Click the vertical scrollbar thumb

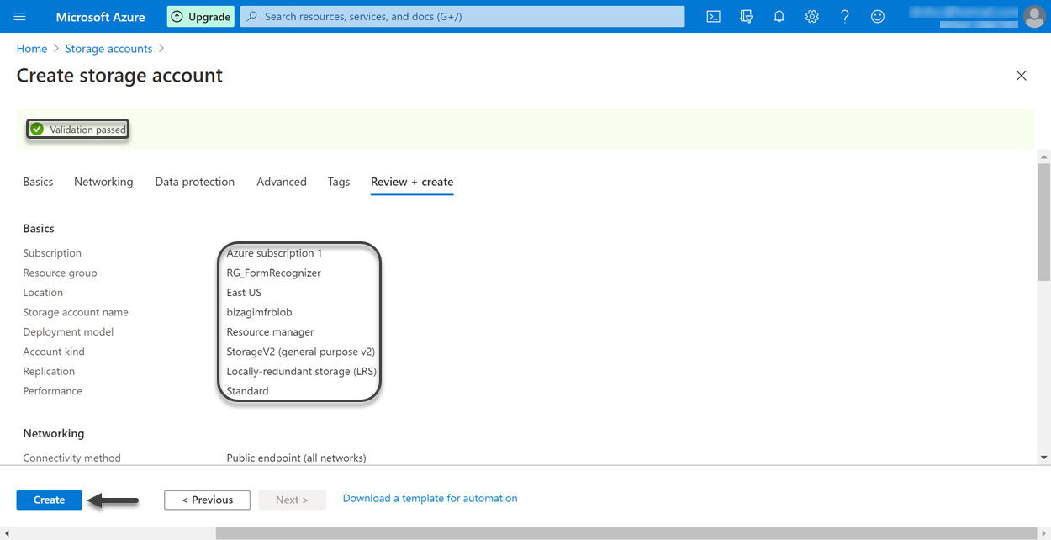[1044, 222]
